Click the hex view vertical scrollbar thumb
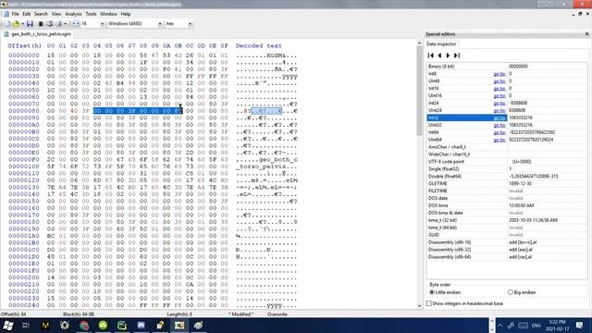Screen dimensions: 592x333 (x=419, y=91)
